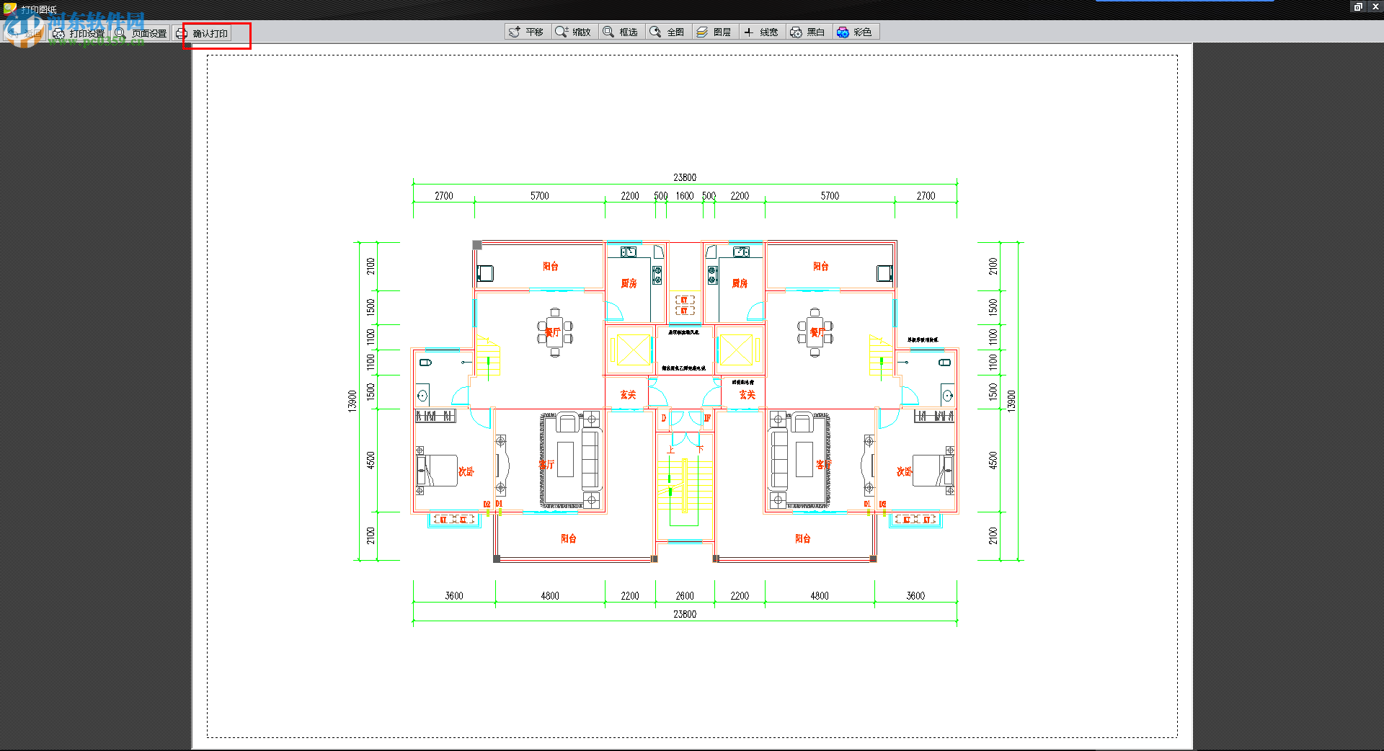The height and width of the screenshot is (751, 1384).
Task: Click the right dining table symbol
Action: [815, 333]
